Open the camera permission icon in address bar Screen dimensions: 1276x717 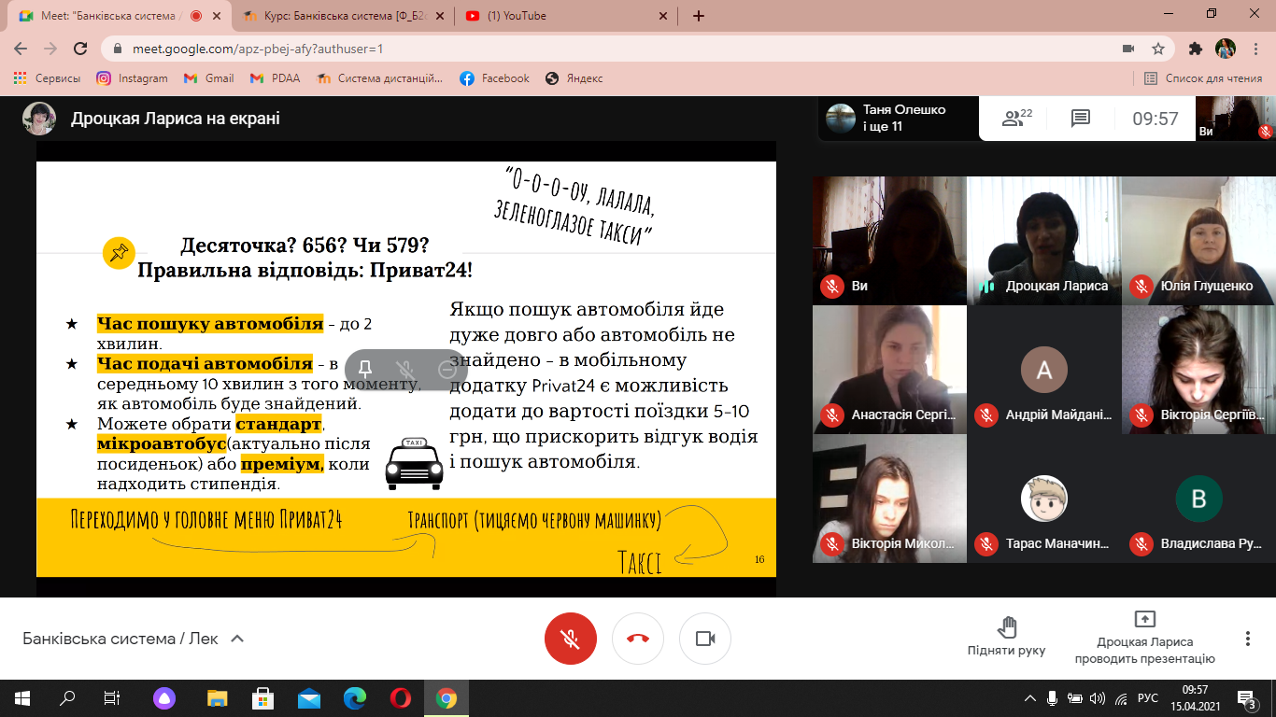(1127, 49)
